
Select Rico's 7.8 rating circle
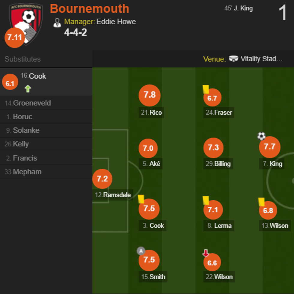pyautogui.click(x=149, y=95)
